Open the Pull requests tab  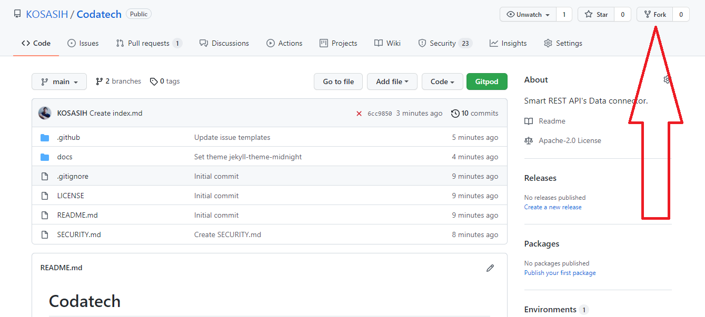[x=149, y=43]
